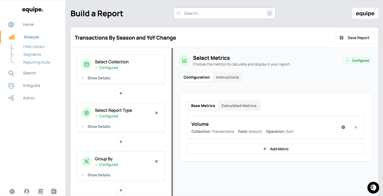This screenshot has width=383, height=196.
Task: Expand Show Details under Select Report Type
Action: [x=96, y=127]
